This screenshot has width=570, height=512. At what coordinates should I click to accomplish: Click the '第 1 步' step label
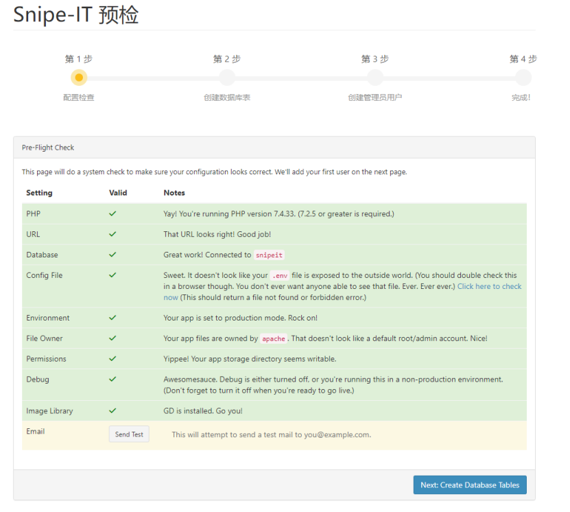(79, 59)
